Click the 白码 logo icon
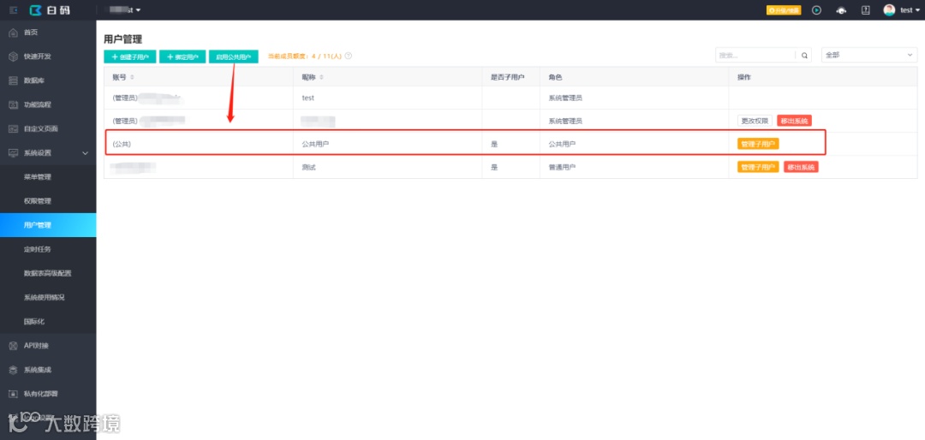Screen dimensions: 925x440 click(36, 10)
